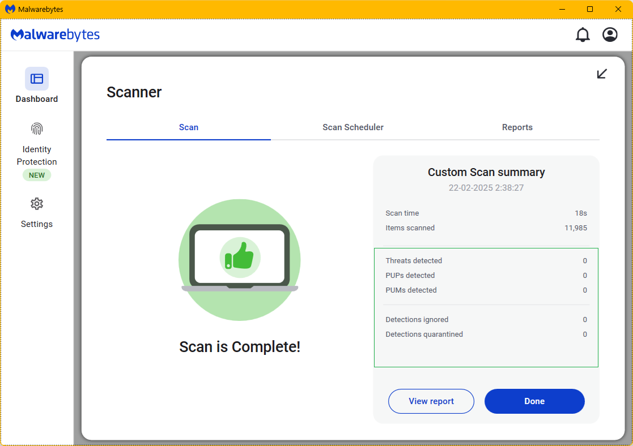Click the Dashboard label in the sidebar

[x=37, y=99]
